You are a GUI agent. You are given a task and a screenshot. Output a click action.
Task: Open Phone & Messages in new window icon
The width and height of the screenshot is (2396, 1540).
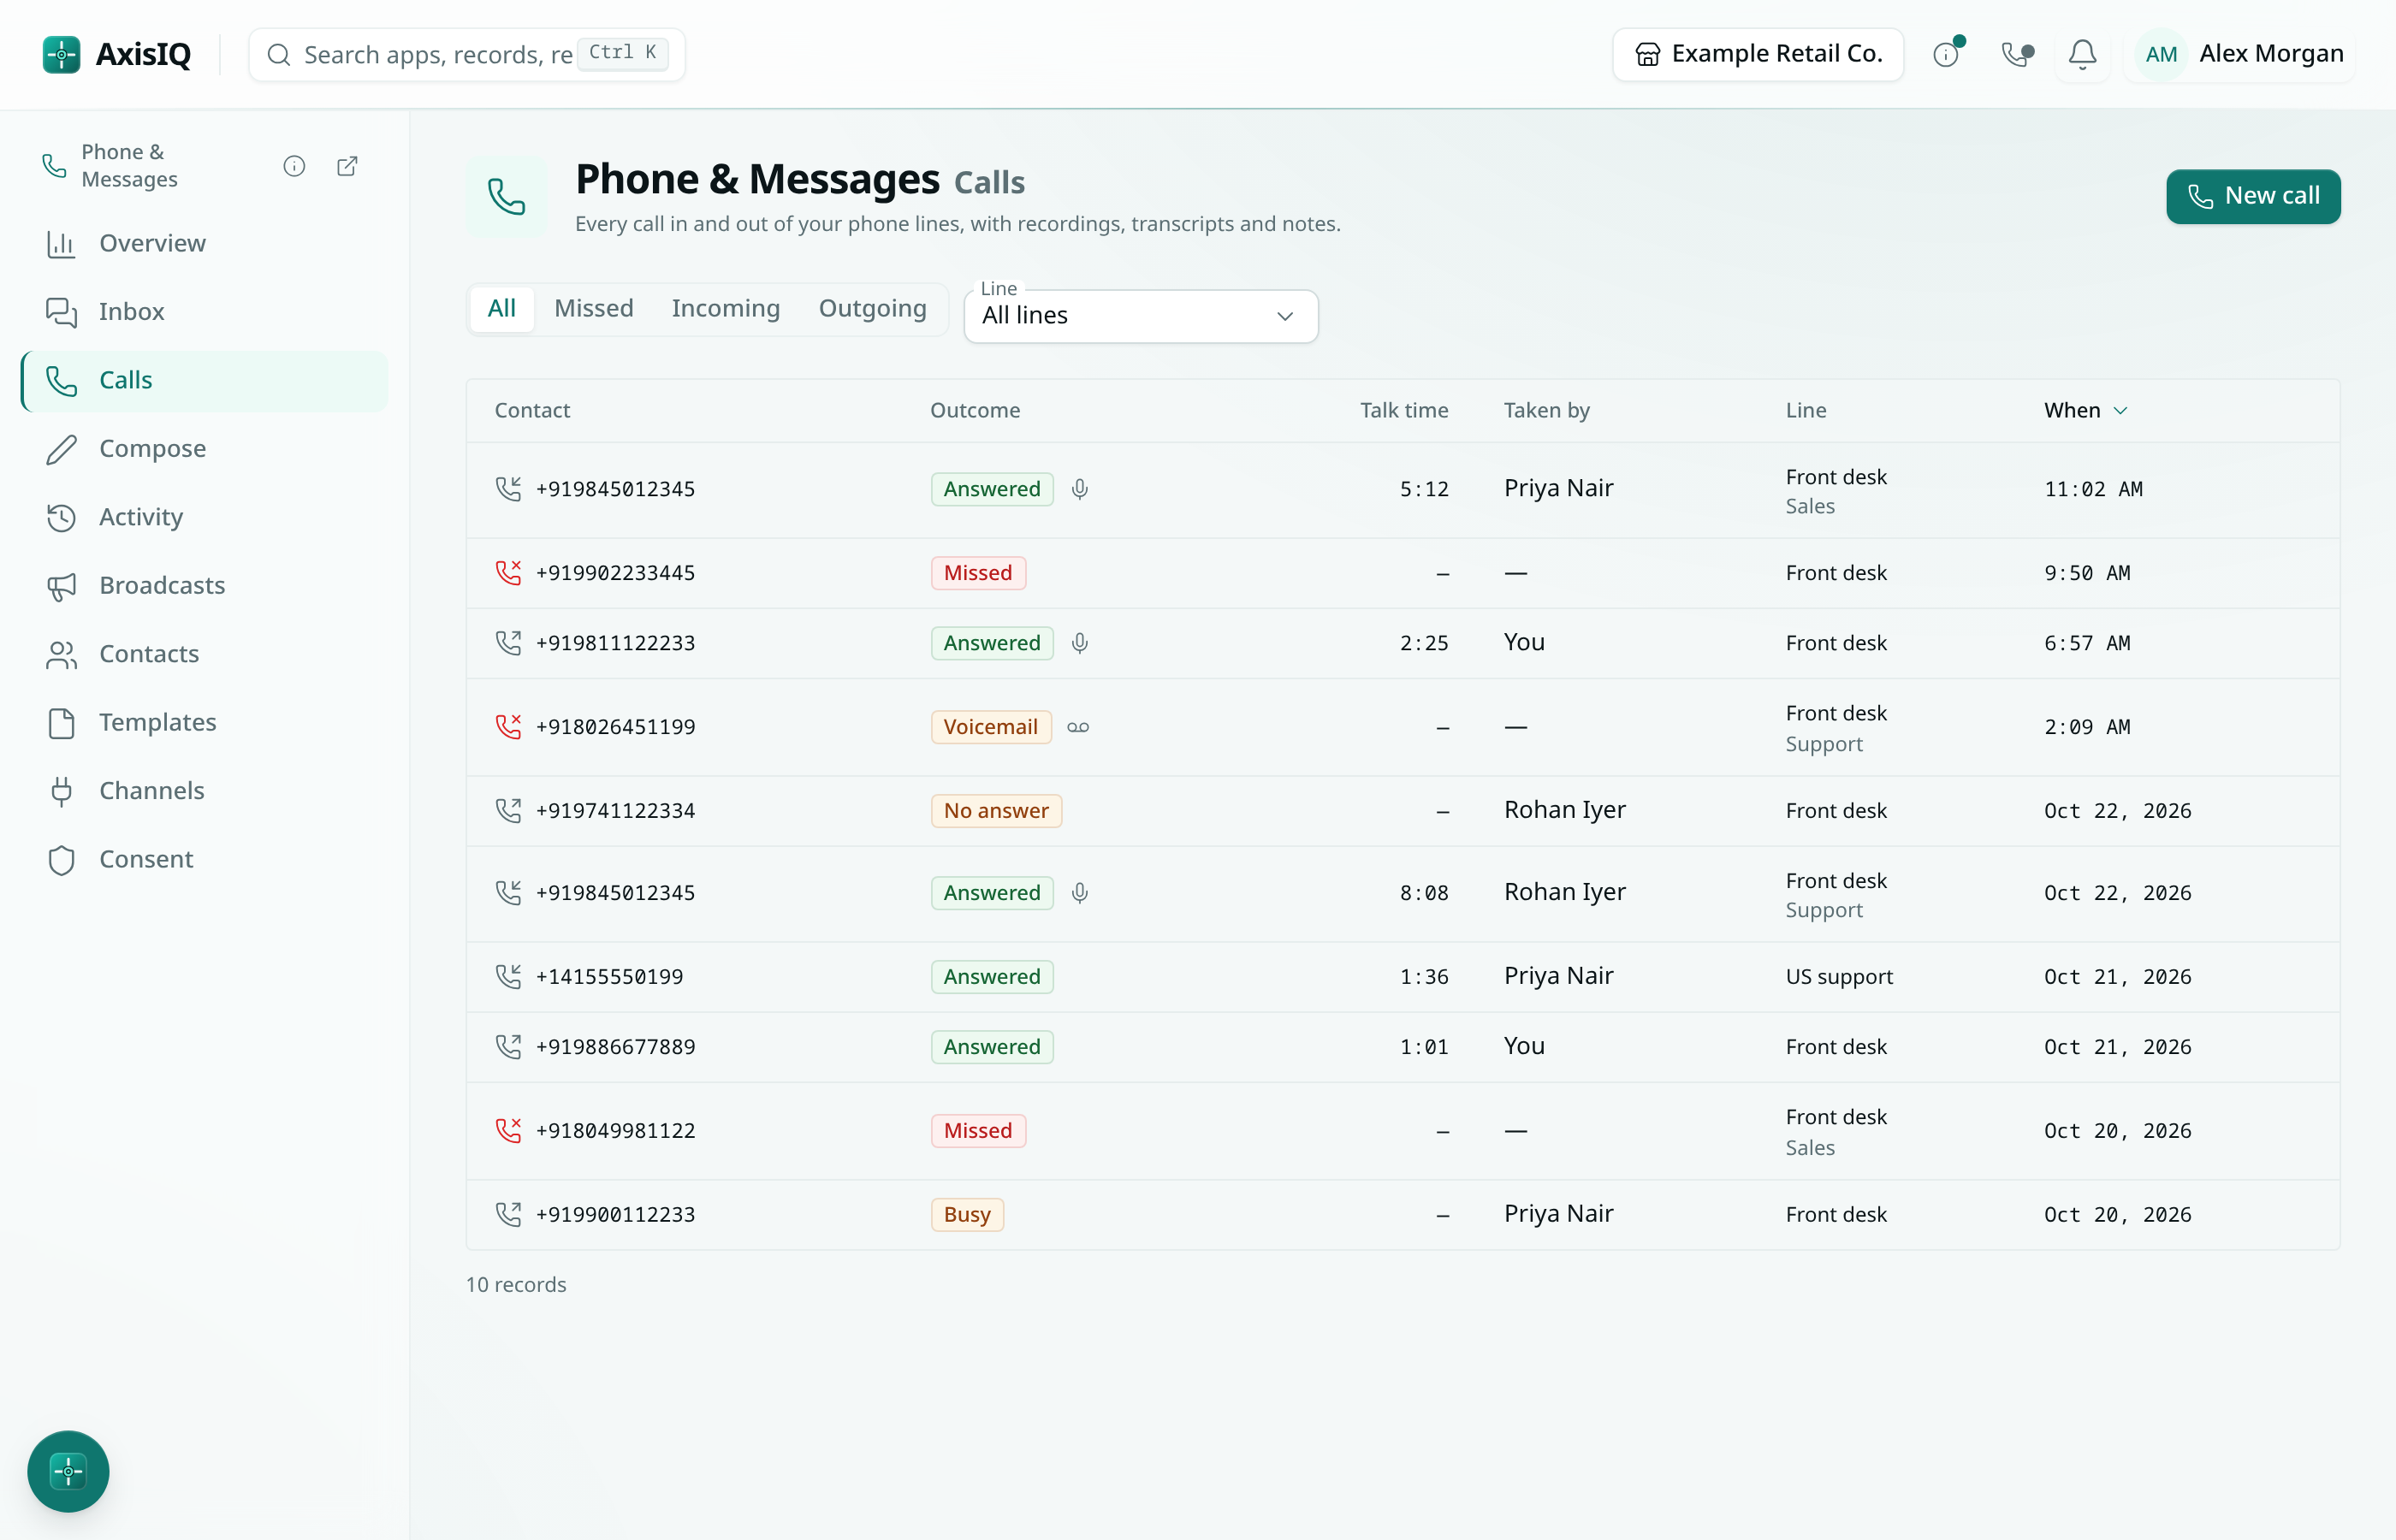pos(347,166)
